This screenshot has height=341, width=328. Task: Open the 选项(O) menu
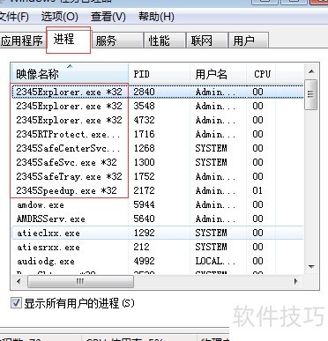(60, 17)
